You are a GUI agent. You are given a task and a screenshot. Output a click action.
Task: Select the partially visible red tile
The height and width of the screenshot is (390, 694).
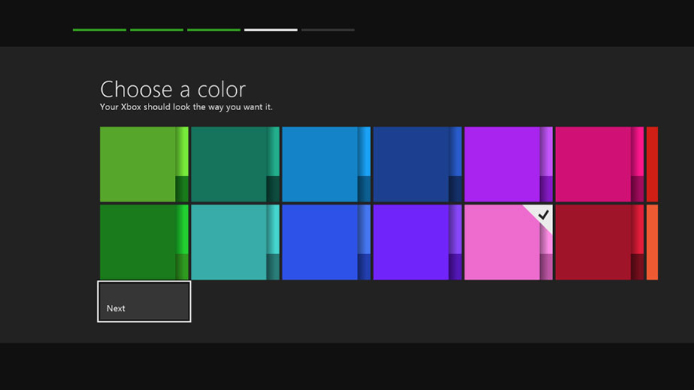pyautogui.click(x=653, y=164)
